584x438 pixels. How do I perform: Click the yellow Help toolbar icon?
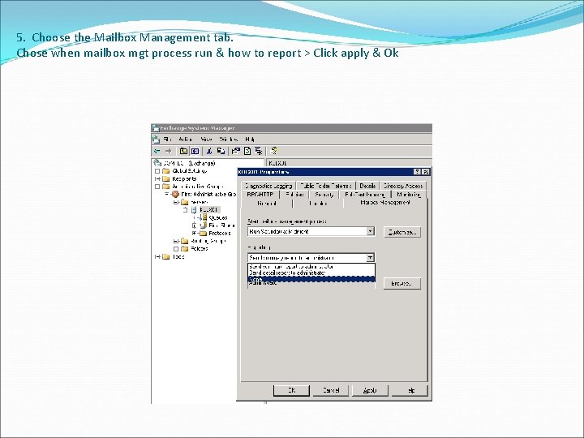tap(274, 151)
